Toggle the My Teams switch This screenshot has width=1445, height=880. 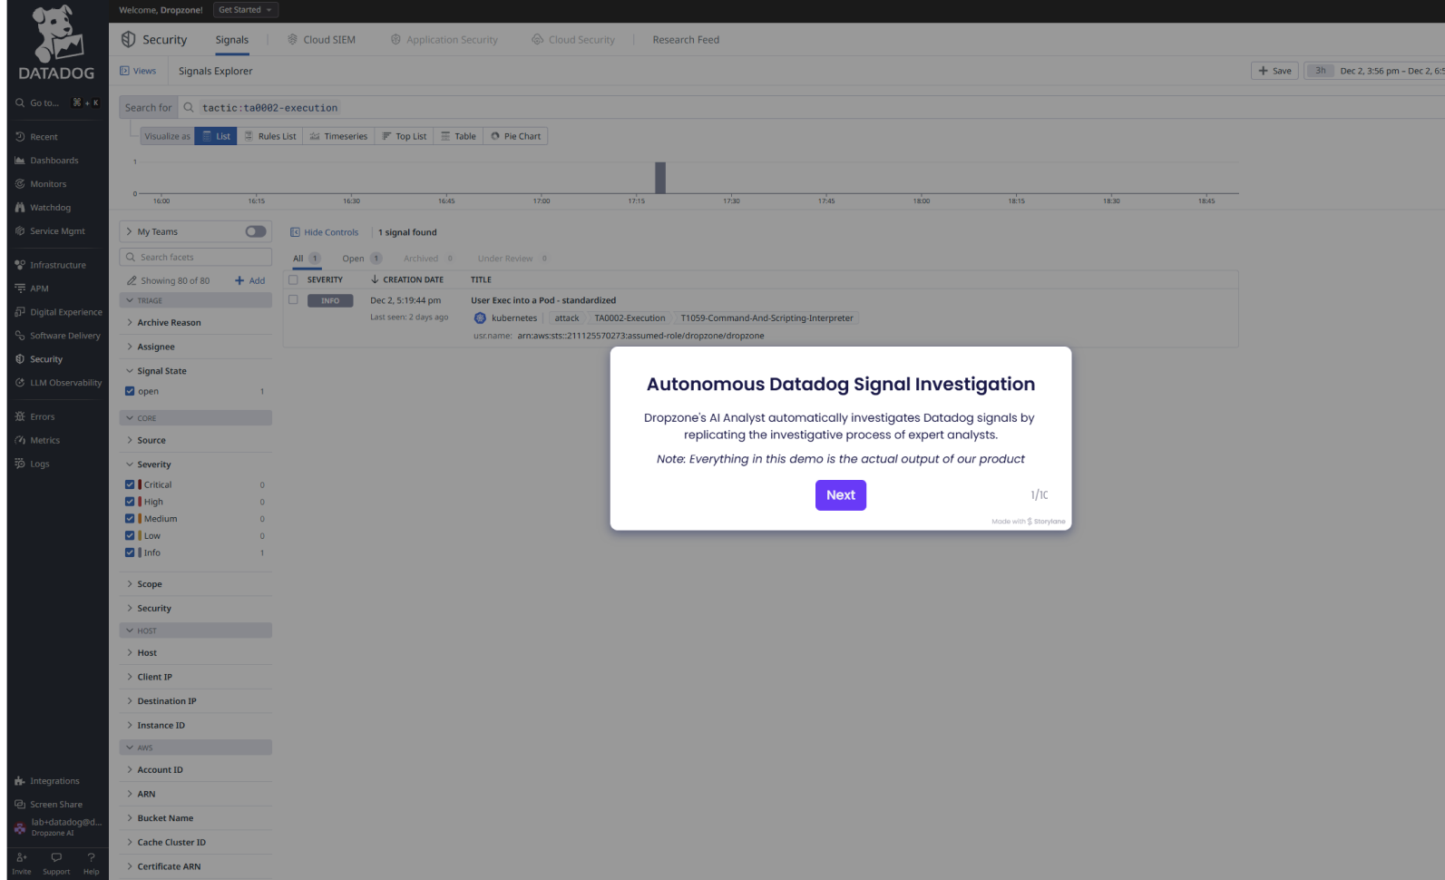(x=256, y=231)
